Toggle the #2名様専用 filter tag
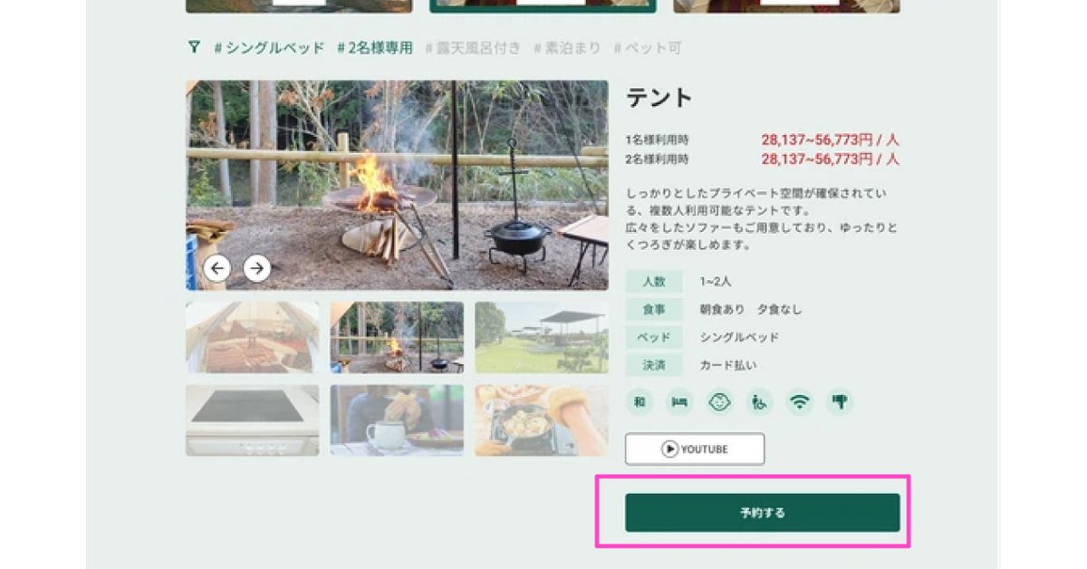The image size is (1087, 569). [x=375, y=48]
